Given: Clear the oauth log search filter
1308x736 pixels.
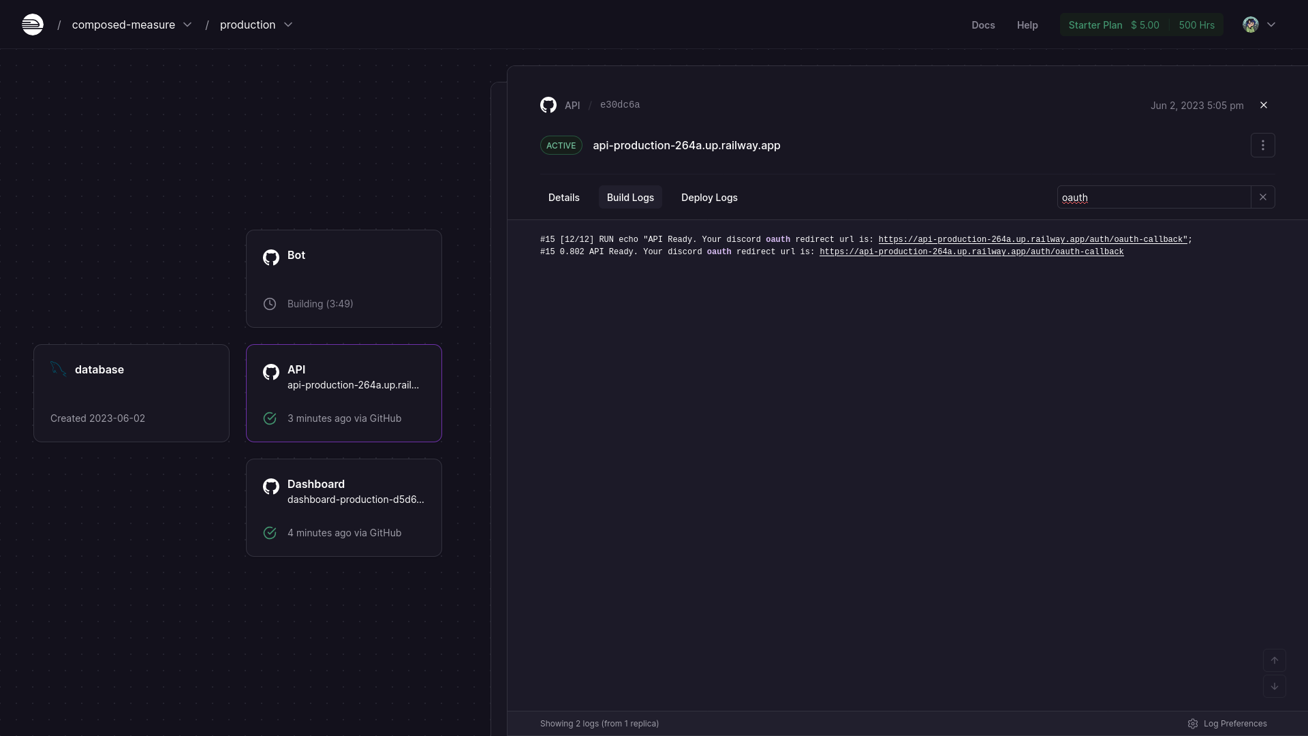Looking at the screenshot, I should point(1263,196).
